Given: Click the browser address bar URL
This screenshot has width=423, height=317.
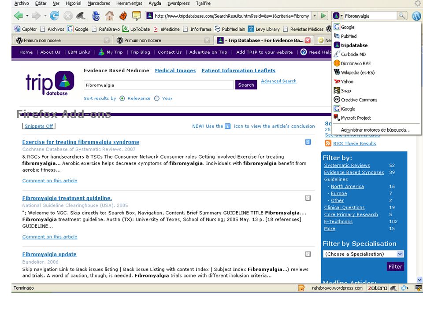Looking at the screenshot, I should [231, 16].
